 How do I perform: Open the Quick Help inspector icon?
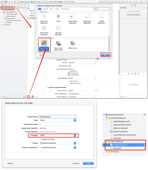pos(135,5)
